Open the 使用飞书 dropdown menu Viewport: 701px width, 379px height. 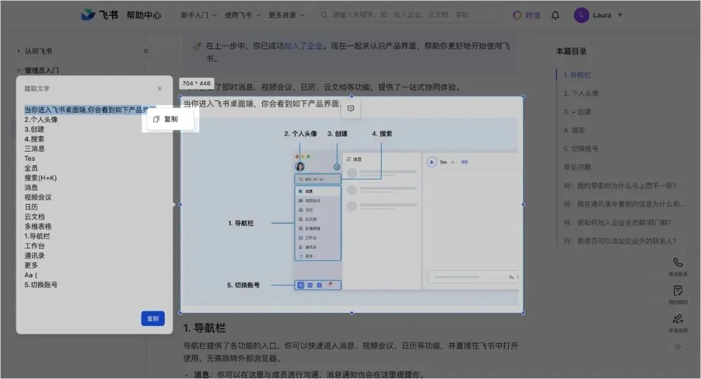click(242, 15)
